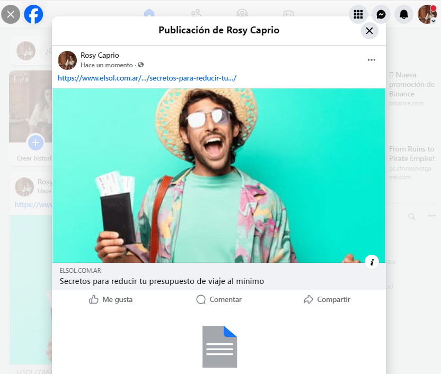
Task: Click the info 'i' button on link preview
Action: [372, 262]
